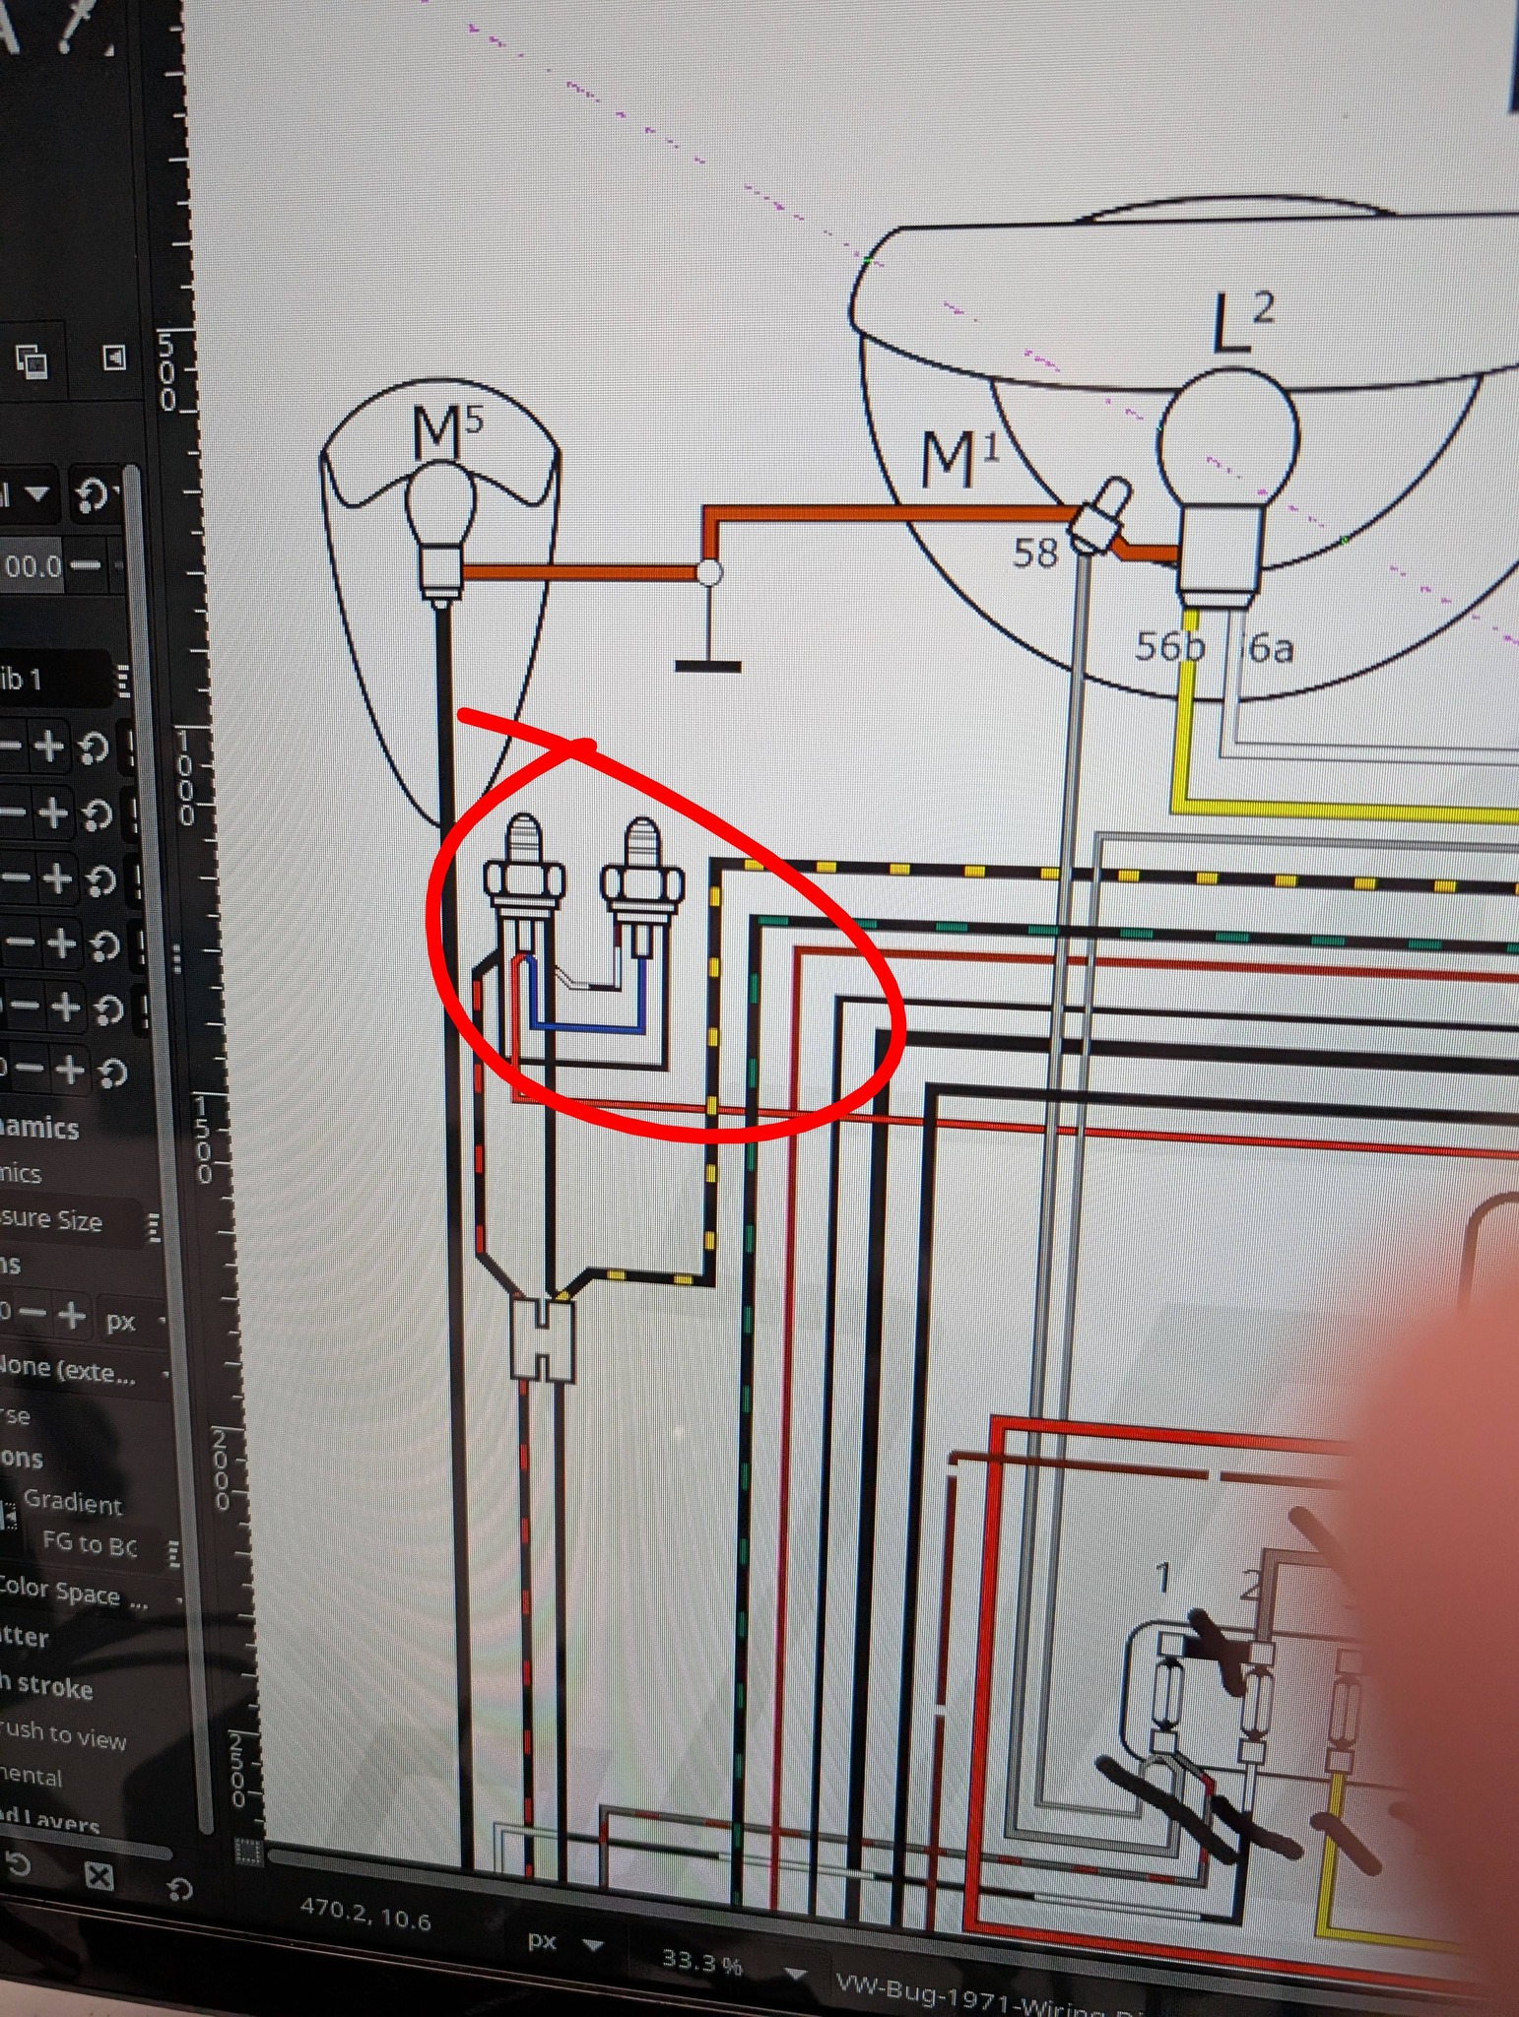Toggle the Quick Mask at the canvas corner
1519x2017 pixels.
coord(248,1852)
